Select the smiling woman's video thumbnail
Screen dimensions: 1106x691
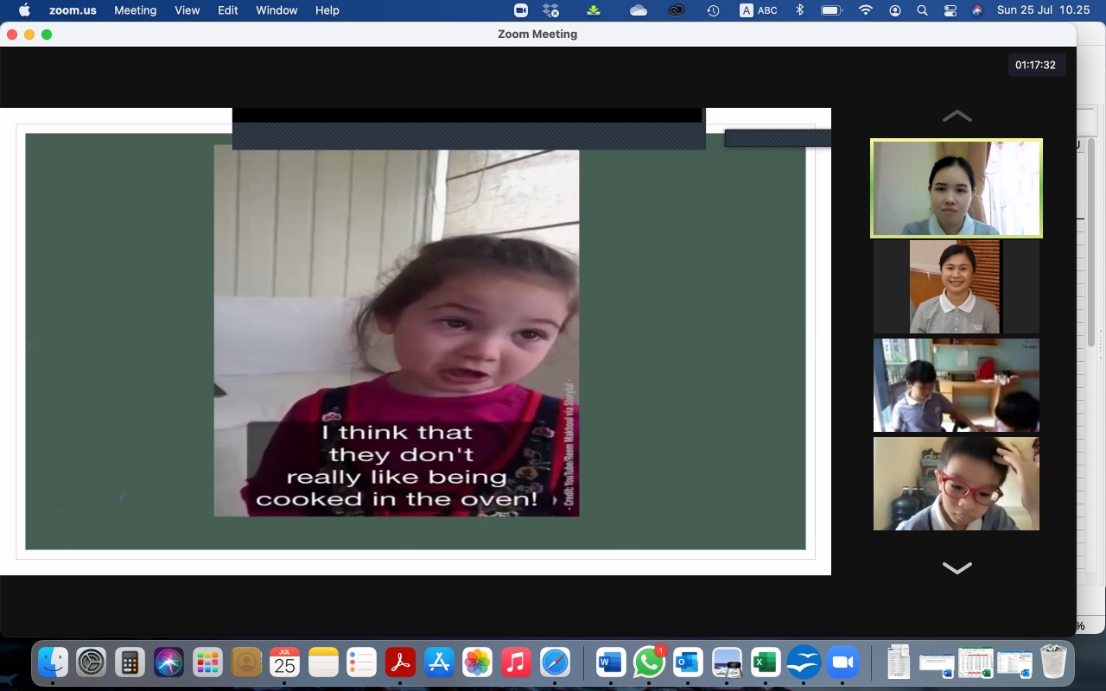point(957,287)
